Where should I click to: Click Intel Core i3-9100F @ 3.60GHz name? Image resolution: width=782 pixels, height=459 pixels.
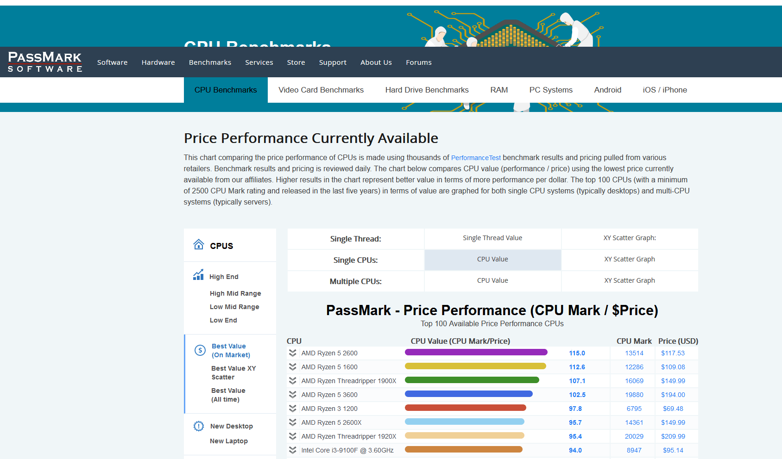[x=347, y=450]
